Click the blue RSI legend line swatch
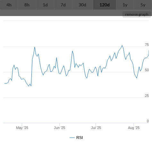This screenshot has width=152, height=146. pyautogui.click(x=72, y=138)
